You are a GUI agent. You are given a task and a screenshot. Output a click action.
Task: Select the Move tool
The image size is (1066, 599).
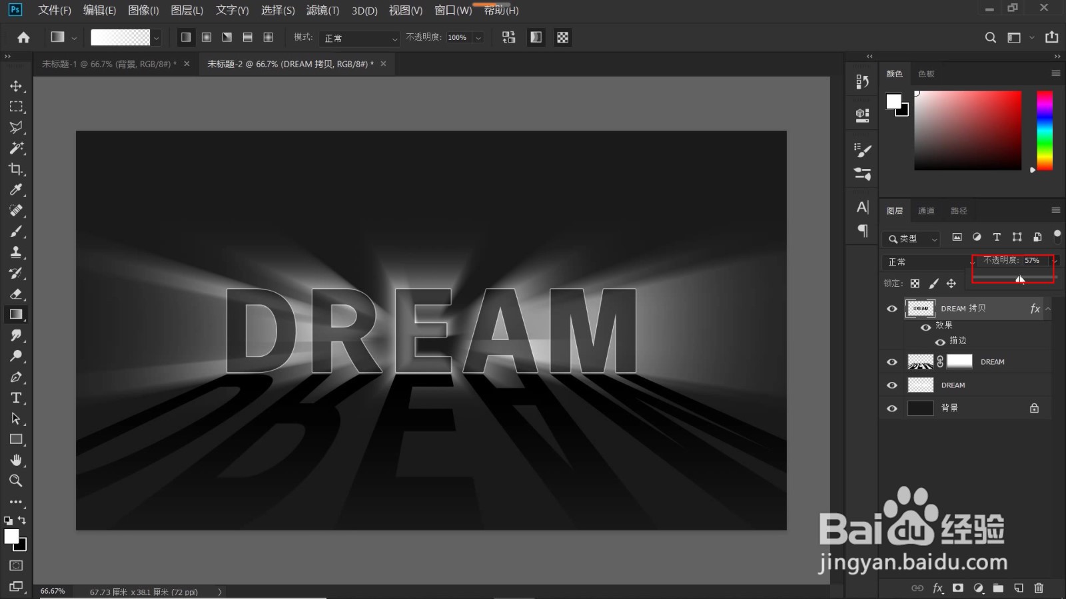pos(16,86)
